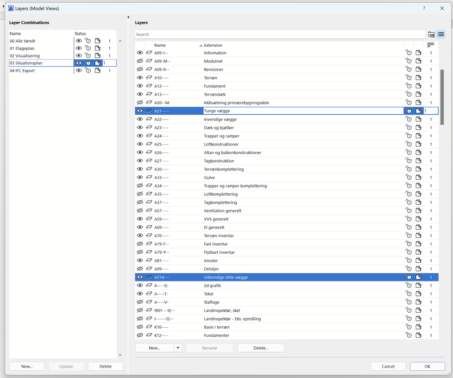Show the hidden A09-M Modulnet layer

coord(140,61)
